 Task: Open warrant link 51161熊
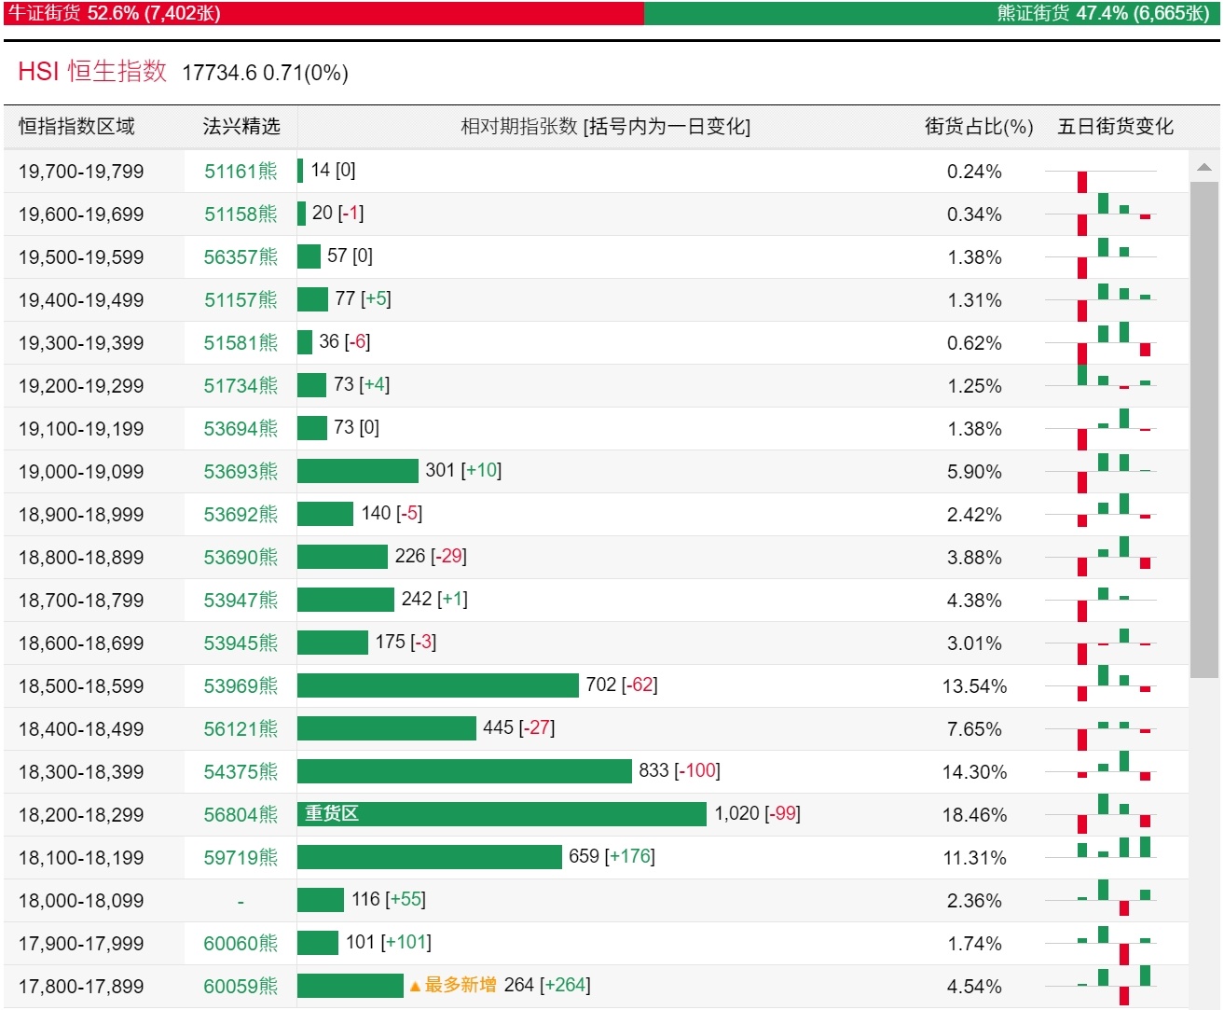coord(241,172)
